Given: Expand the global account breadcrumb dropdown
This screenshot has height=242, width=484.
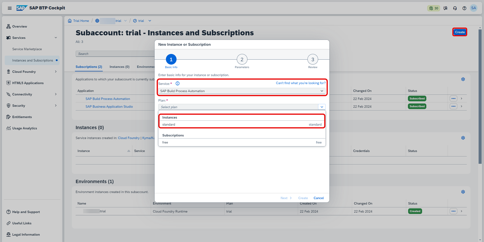Looking at the screenshot, I should click(125, 21).
